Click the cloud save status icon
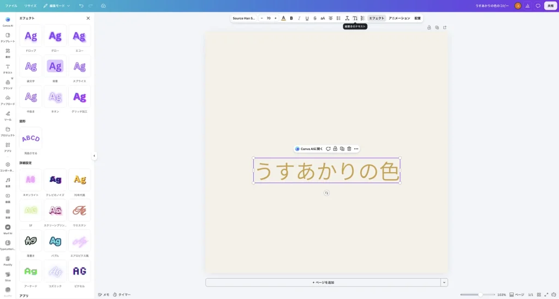 [103, 5]
